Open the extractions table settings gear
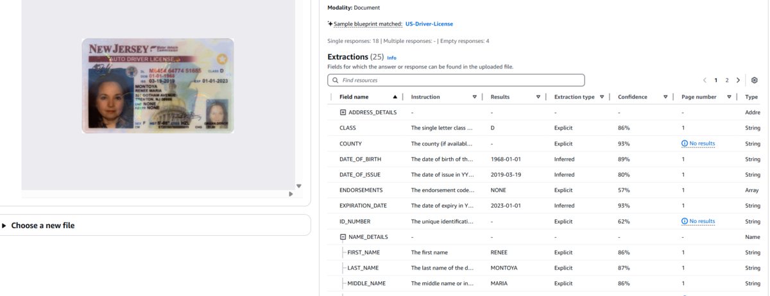 (755, 80)
